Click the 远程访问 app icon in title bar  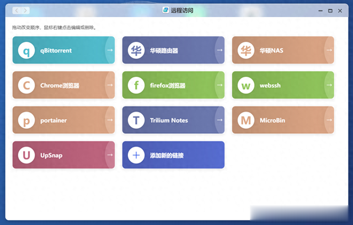click(165, 10)
